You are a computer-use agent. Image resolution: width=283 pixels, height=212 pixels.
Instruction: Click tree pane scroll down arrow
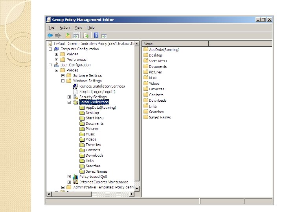click(137, 188)
